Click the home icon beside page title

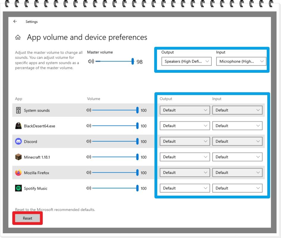[x=18, y=38]
